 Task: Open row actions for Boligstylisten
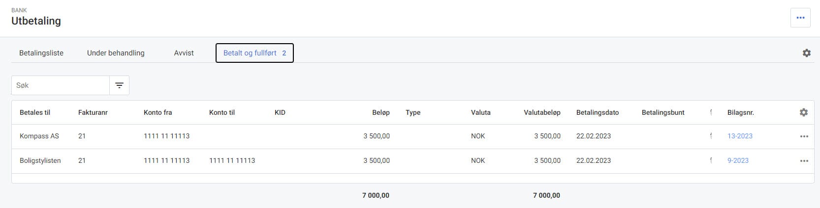click(804, 161)
